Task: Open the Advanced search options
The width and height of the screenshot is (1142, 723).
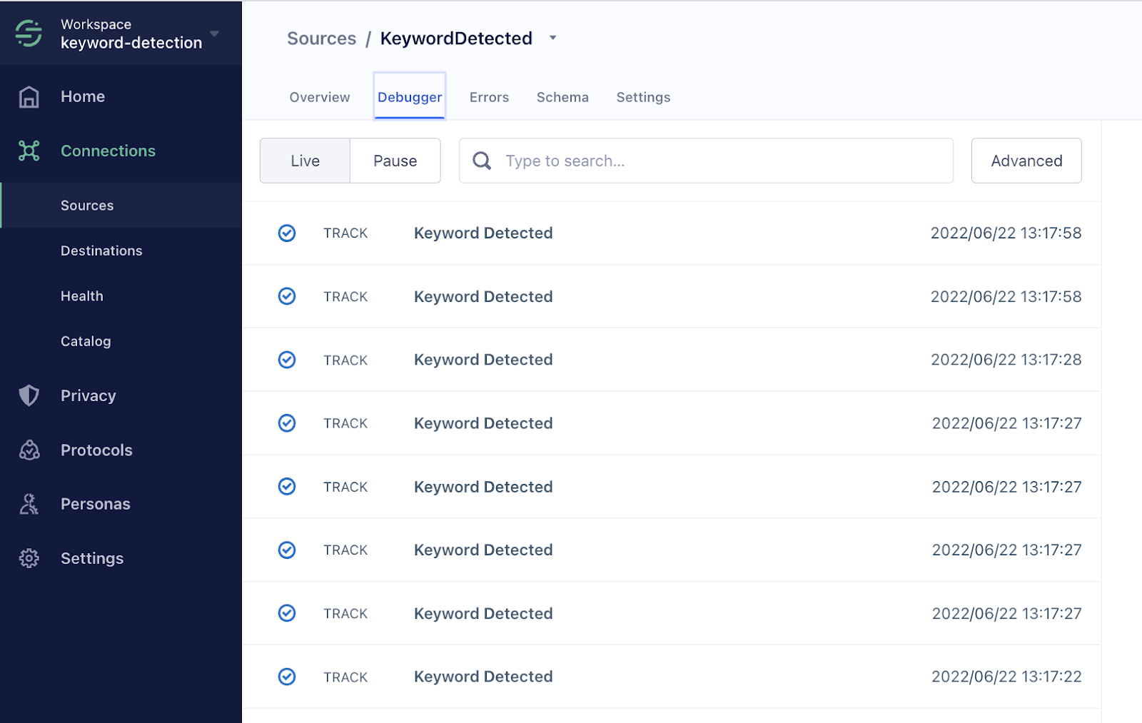Action: 1026,161
